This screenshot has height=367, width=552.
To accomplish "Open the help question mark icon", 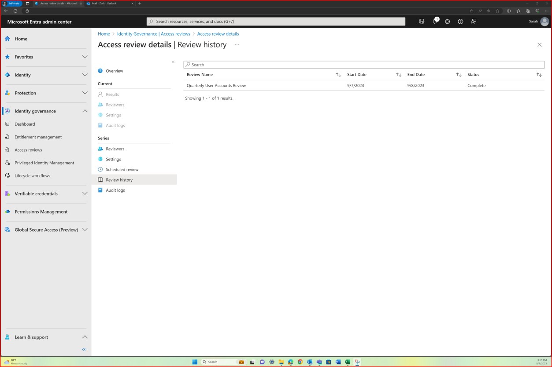I will click(x=460, y=21).
